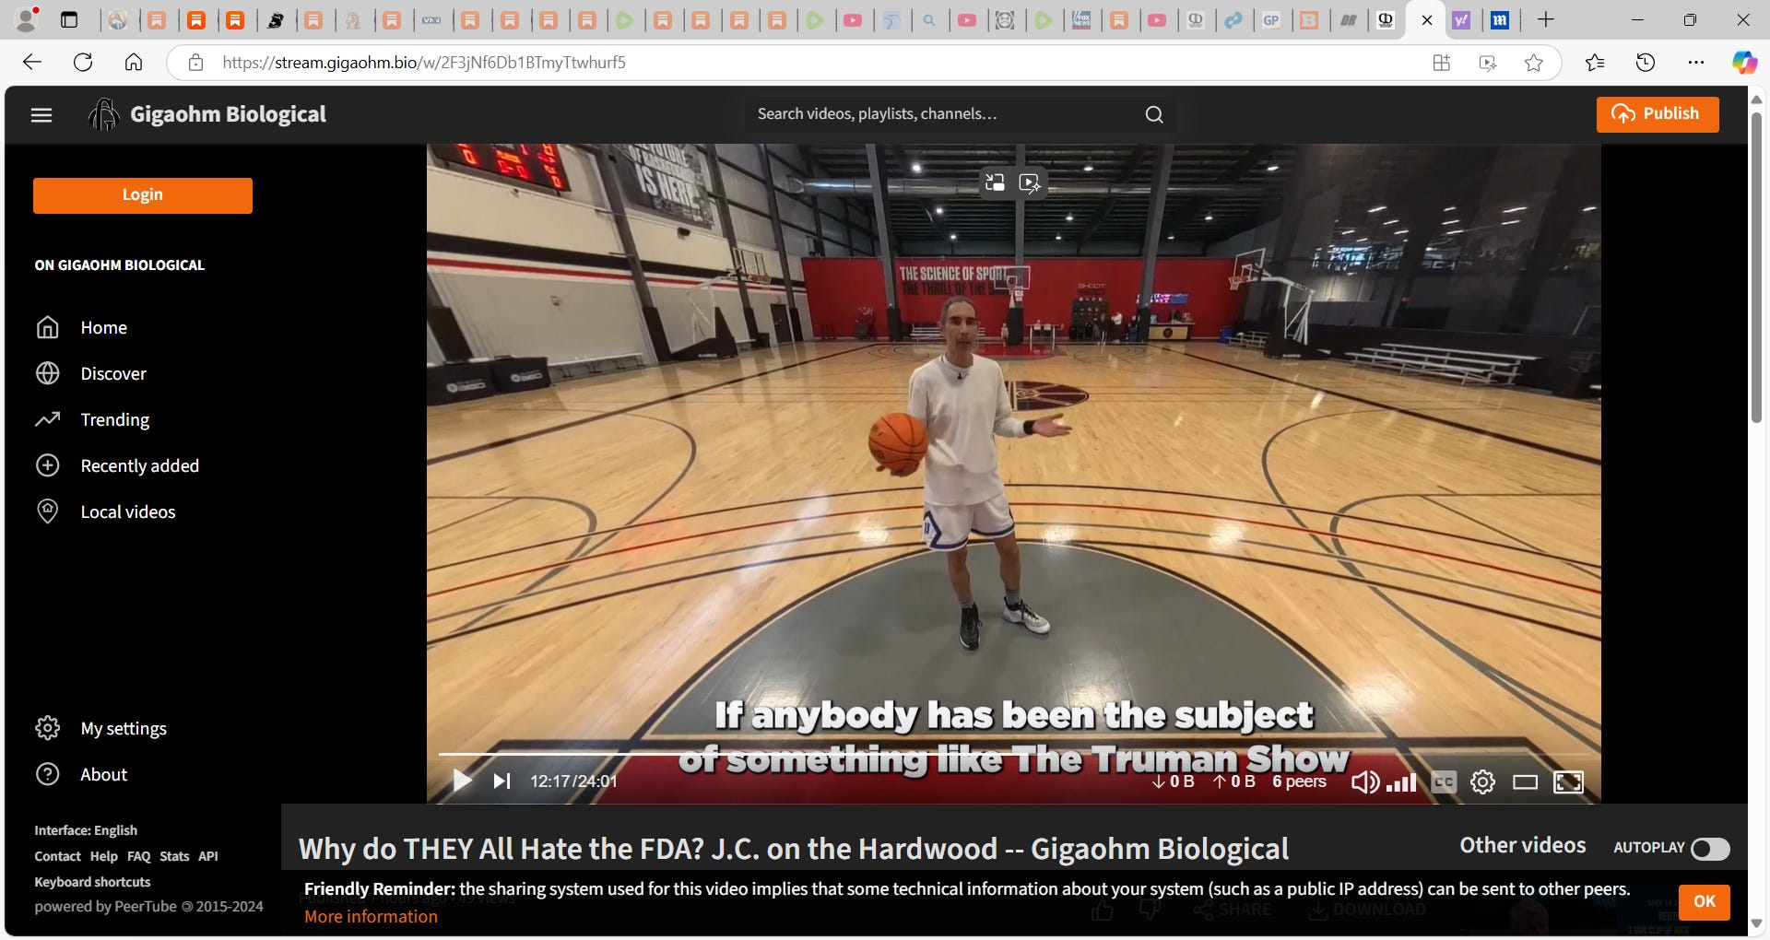Open Discover in the sidebar

pyautogui.click(x=113, y=374)
